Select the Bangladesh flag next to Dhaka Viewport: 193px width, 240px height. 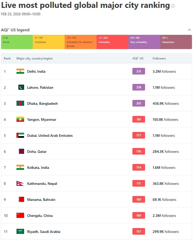[x=20, y=103]
